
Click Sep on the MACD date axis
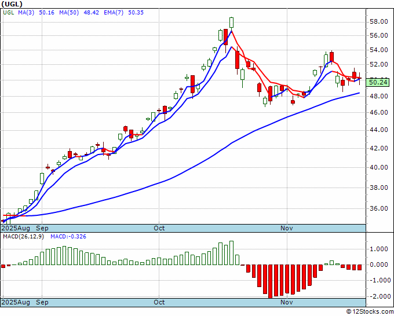point(42,302)
